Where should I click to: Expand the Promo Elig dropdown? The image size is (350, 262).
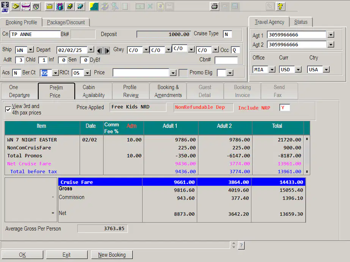click(x=230, y=73)
